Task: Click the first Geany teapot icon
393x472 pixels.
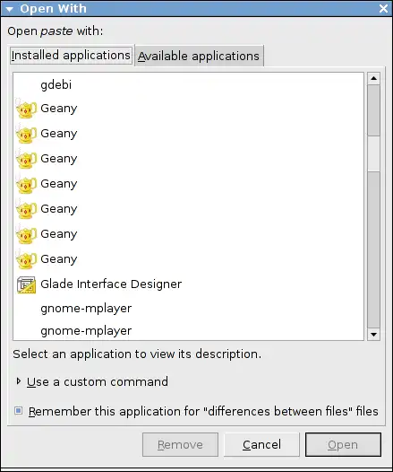Action: 26,109
